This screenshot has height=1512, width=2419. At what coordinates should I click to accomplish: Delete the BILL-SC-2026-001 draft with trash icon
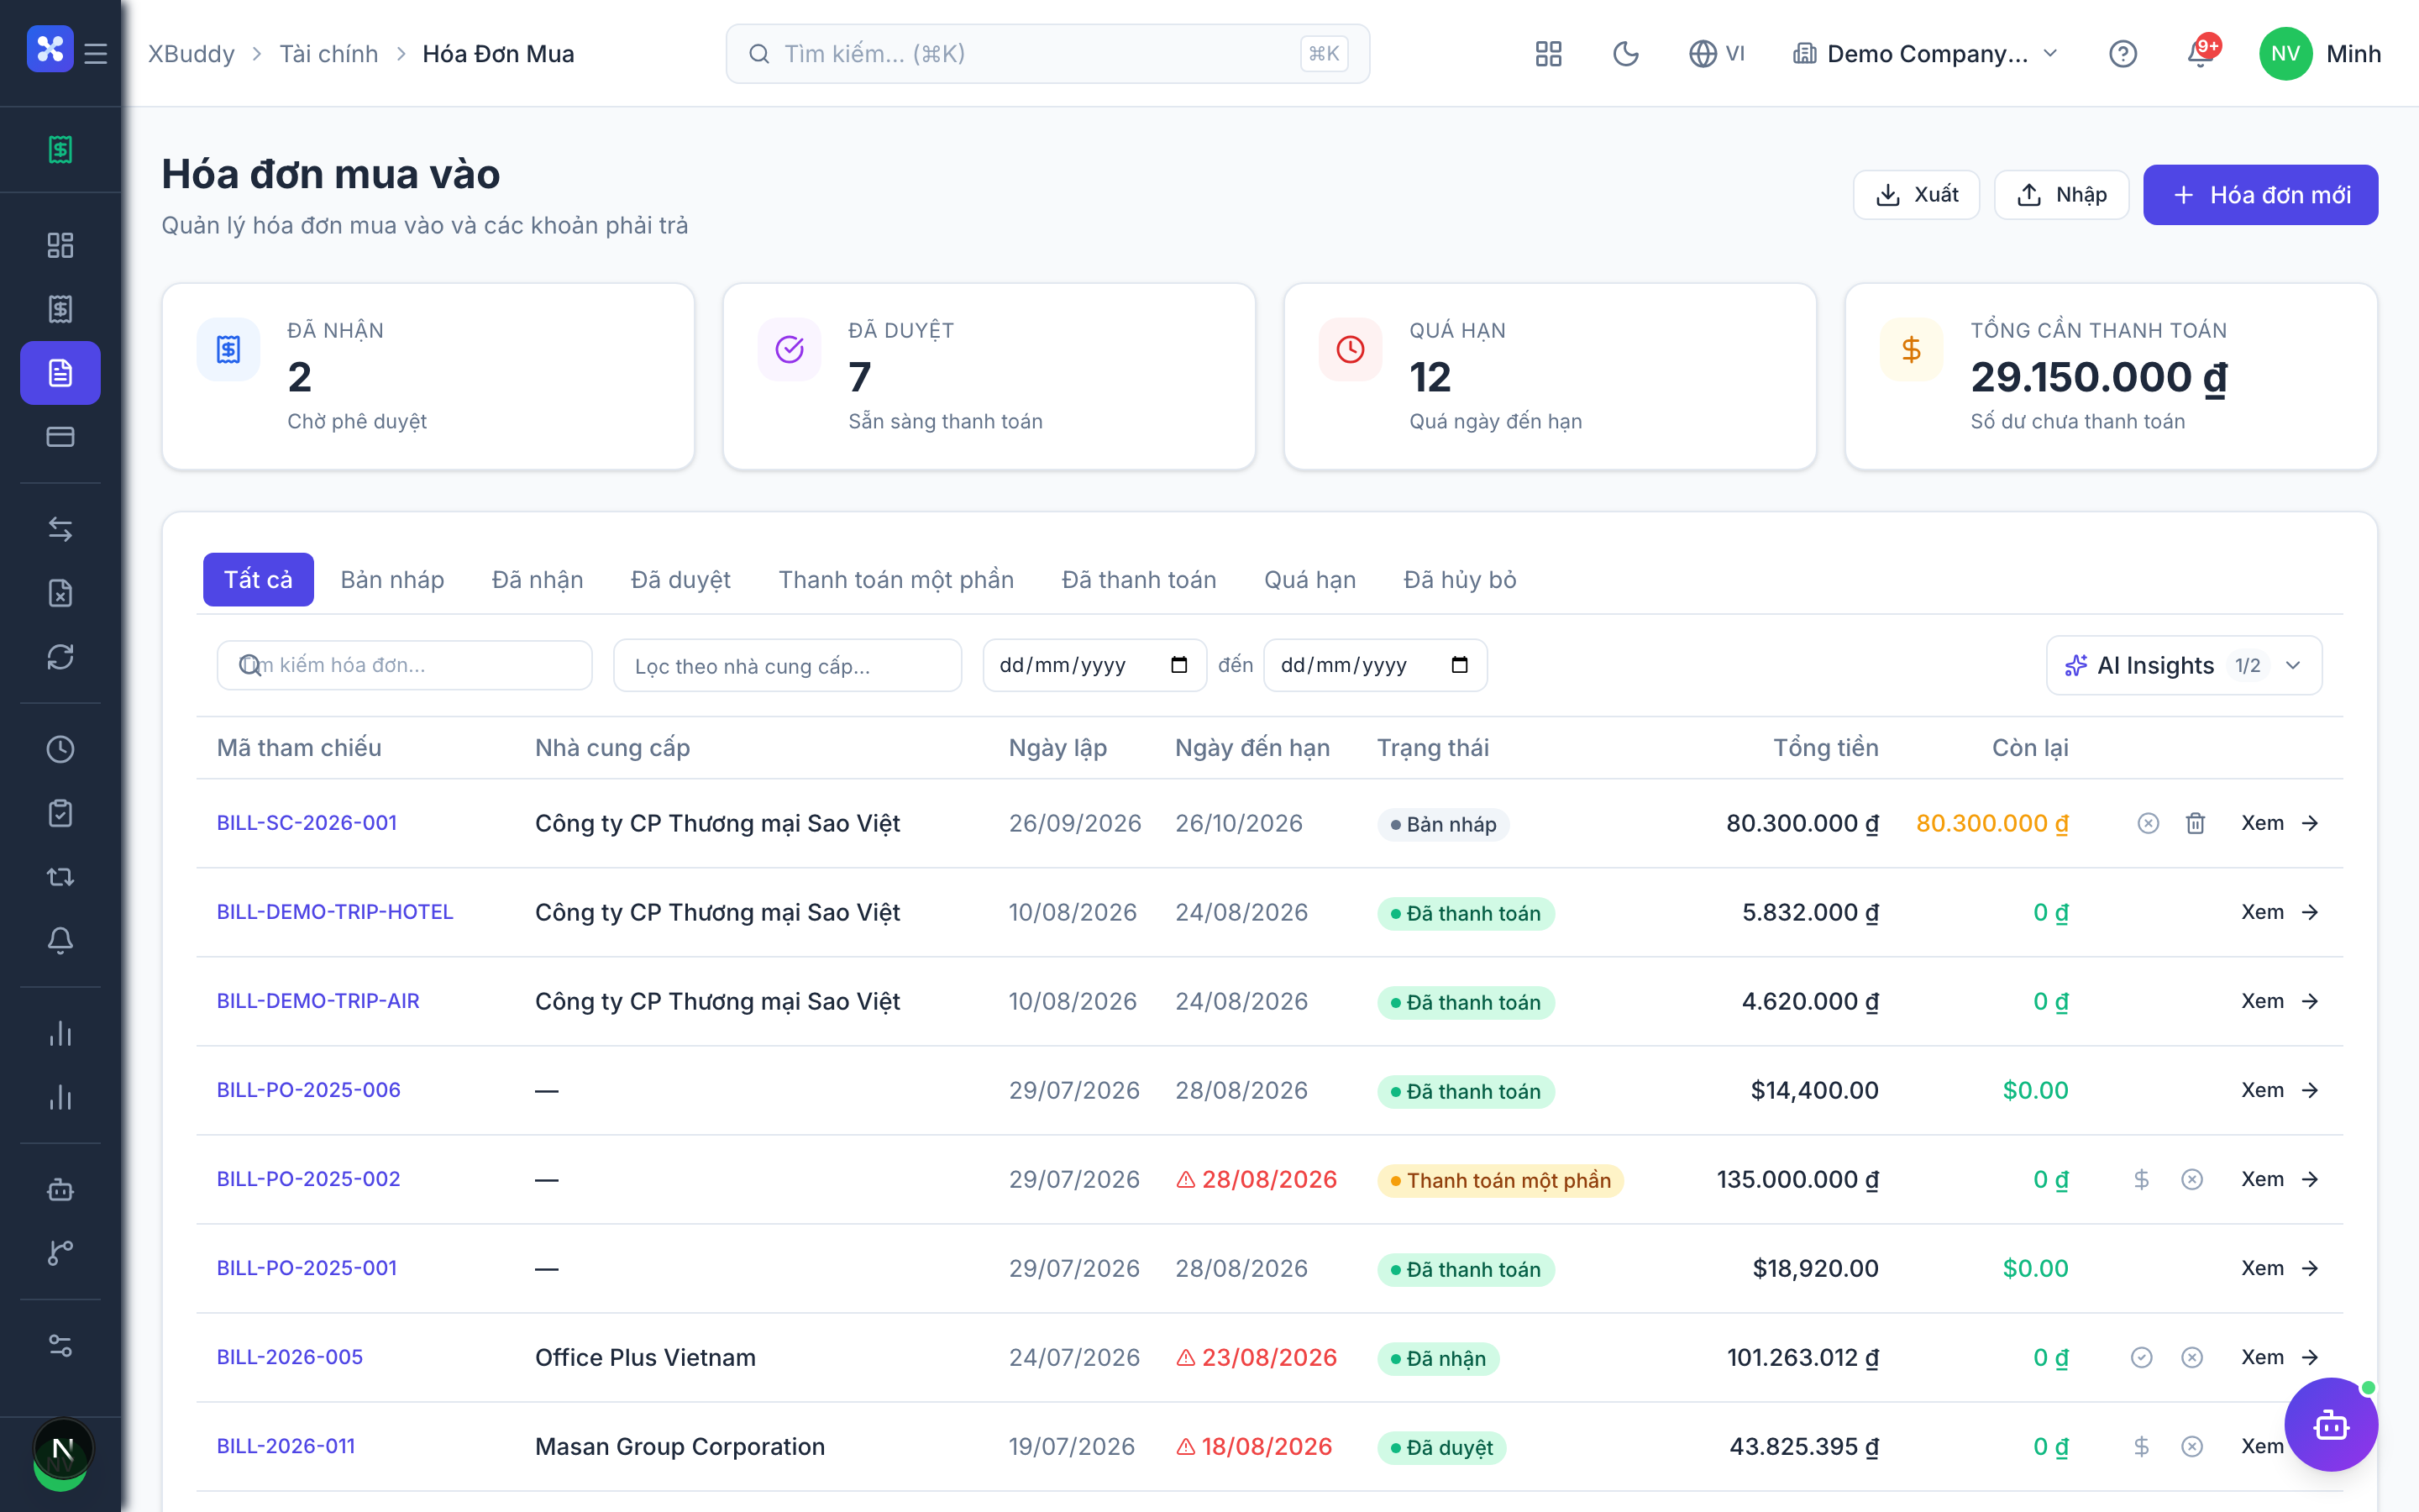click(x=2195, y=823)
